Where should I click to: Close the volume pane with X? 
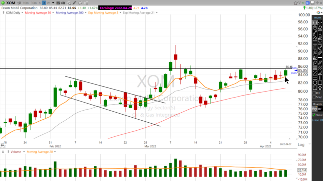[x=3, y=152]
